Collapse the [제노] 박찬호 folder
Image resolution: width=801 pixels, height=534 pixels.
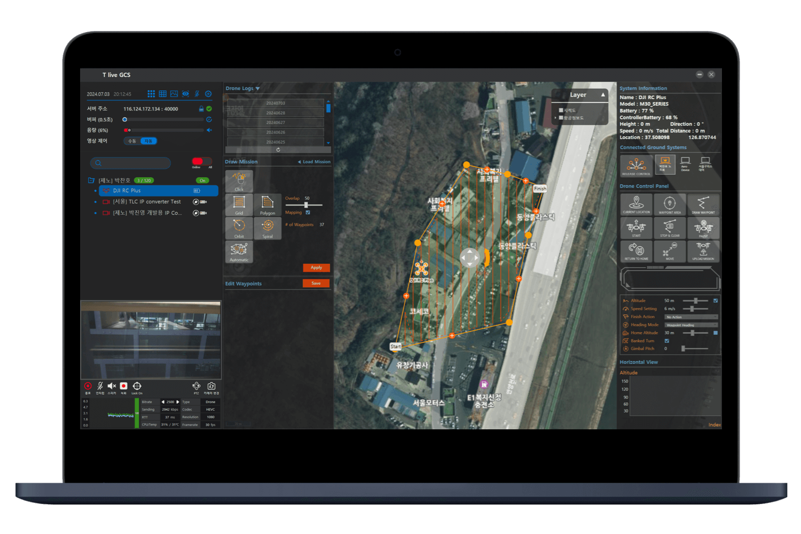point(91,180)
